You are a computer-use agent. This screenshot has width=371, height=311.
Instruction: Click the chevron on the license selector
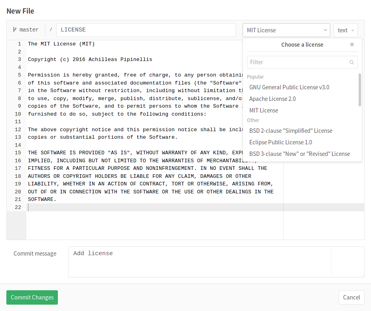tap(326, 30)
